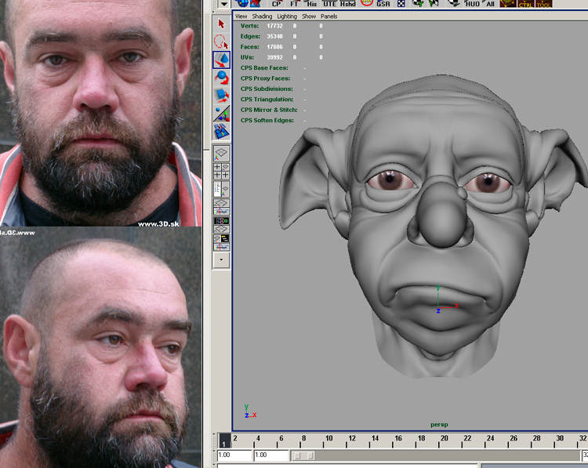Viewport: 588px width, 468px height.
Task: Click the CP shelf button
Action: [x=276, y=4]
